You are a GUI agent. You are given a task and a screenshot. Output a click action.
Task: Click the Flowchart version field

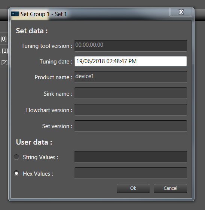[131, 110]
